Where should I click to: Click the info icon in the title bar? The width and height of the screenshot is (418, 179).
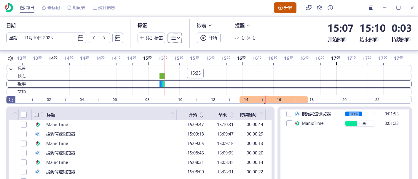click(330, 8)
